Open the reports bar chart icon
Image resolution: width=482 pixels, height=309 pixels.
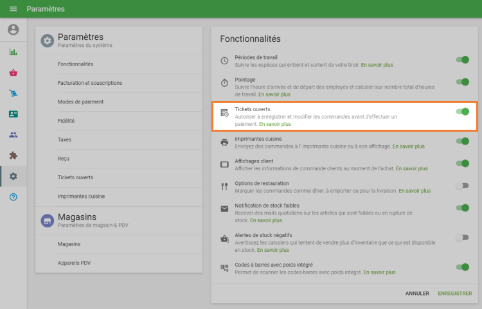[x=13, y=52]
